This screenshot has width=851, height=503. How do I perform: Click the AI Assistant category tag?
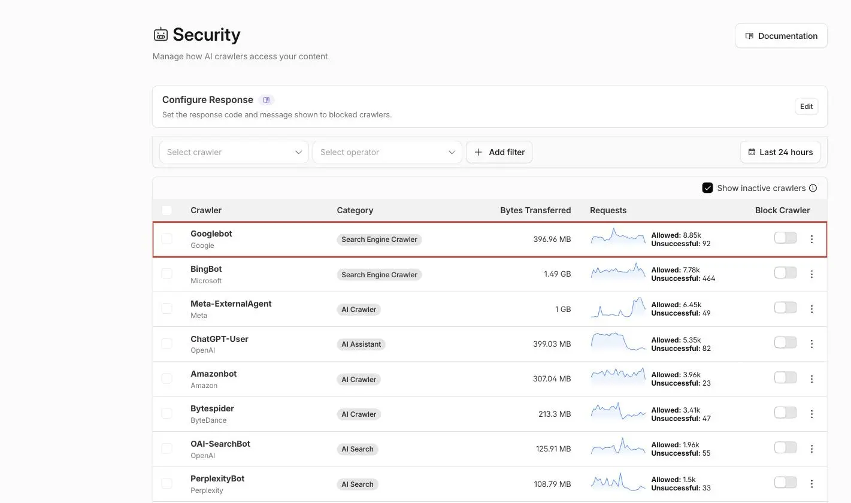pyautogui.click(x=361, y=344)
